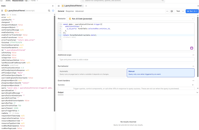Click the errorTransformer state row
The height and width of the screenshot is (130, 199).
18,40
